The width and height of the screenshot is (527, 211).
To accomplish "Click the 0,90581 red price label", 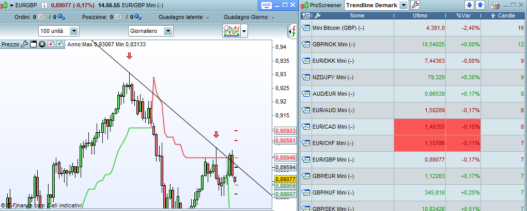I will 285,140.
